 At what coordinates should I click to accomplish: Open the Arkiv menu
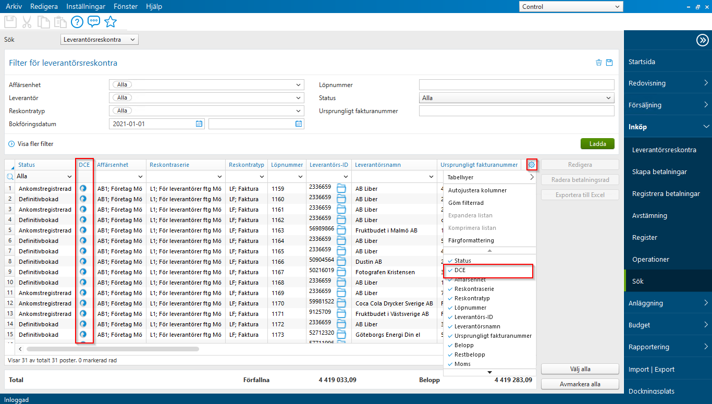coord(14,6)
